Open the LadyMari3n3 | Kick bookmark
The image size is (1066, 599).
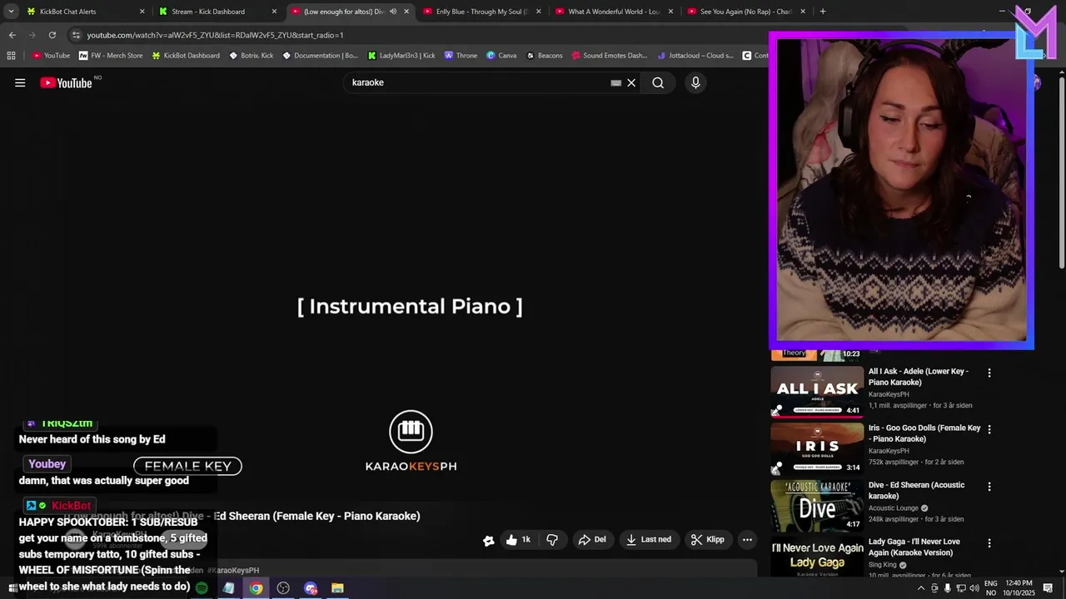[x=401, y=56]
